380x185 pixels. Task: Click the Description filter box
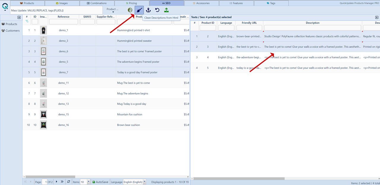tap(313, 28)
